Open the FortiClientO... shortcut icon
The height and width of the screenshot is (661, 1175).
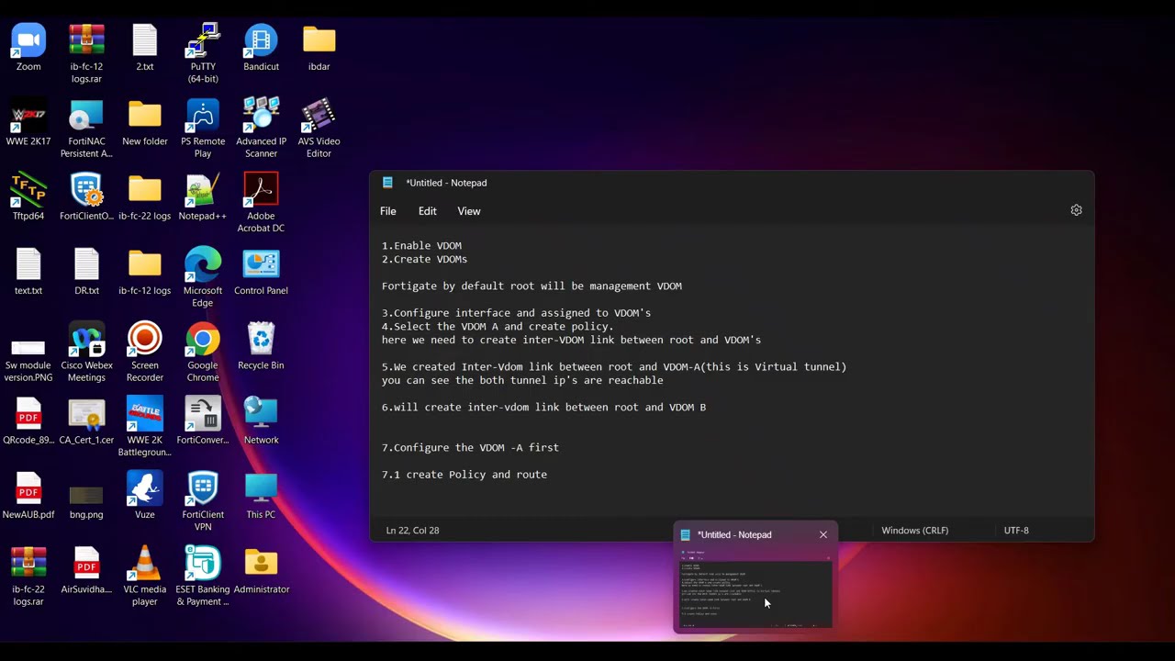(86, 197)
